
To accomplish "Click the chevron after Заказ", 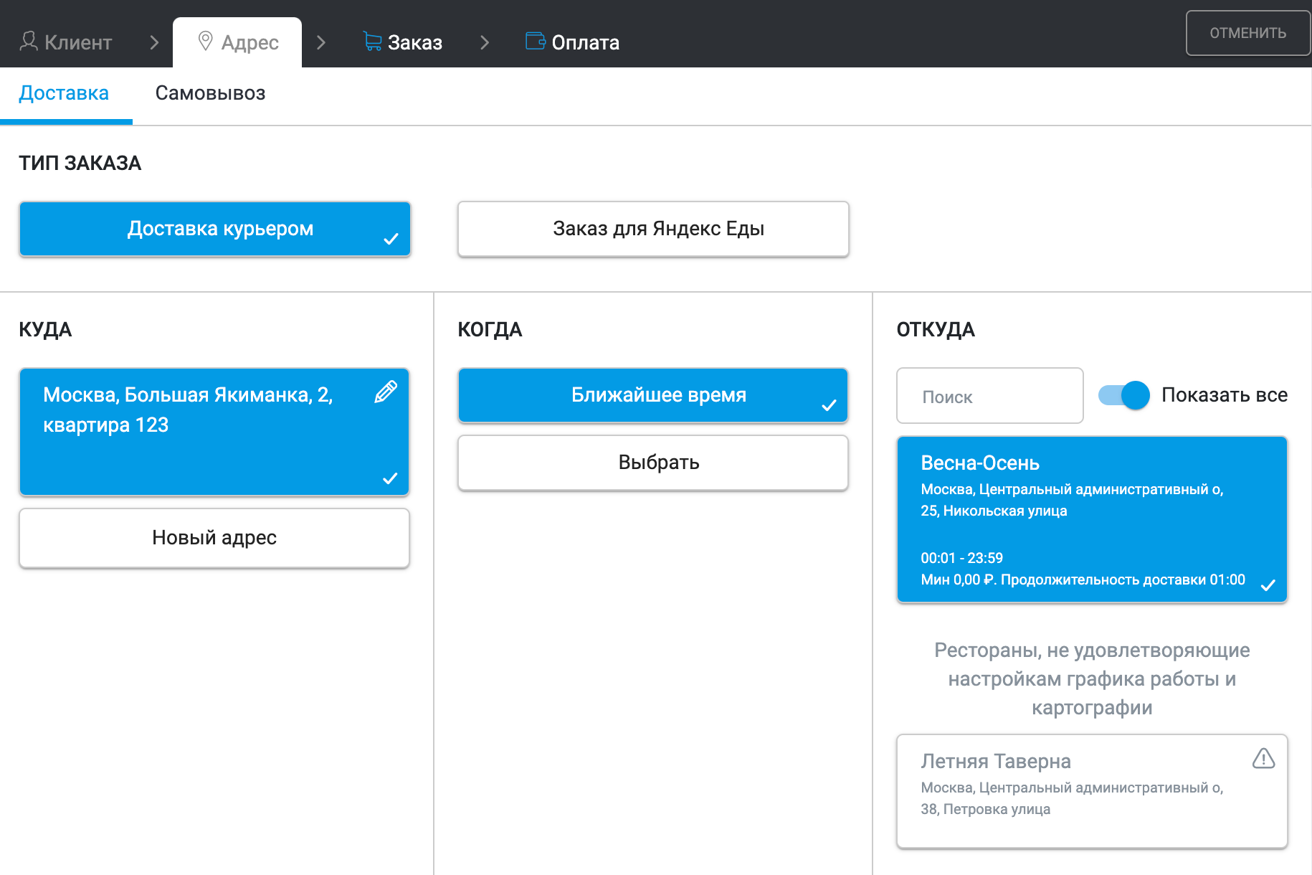I will click(485, 42).
